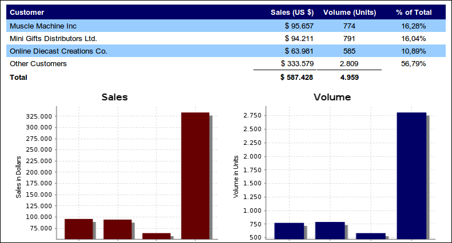452x243 pixels.
Task: Click the 100.000 tick label on Sales axis
Action: tap(39, 217)
